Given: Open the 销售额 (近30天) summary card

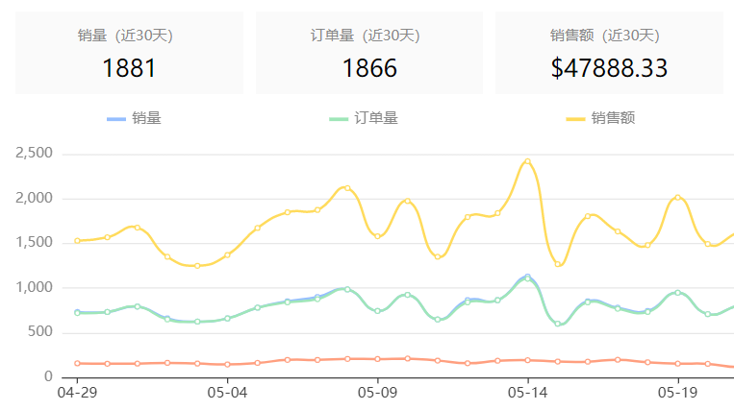Looking at the screenshot, I should [609, 53].
